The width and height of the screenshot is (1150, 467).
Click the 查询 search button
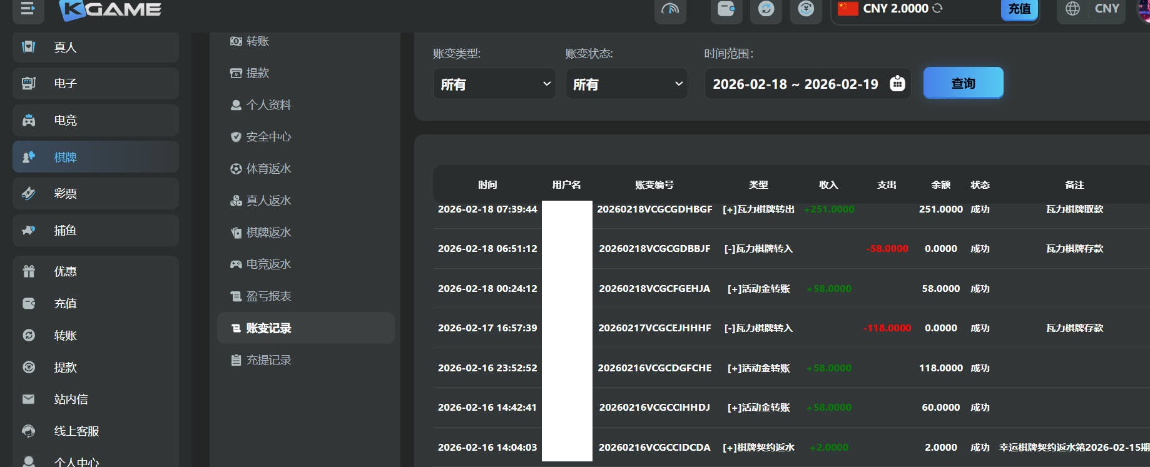point(963,83)
